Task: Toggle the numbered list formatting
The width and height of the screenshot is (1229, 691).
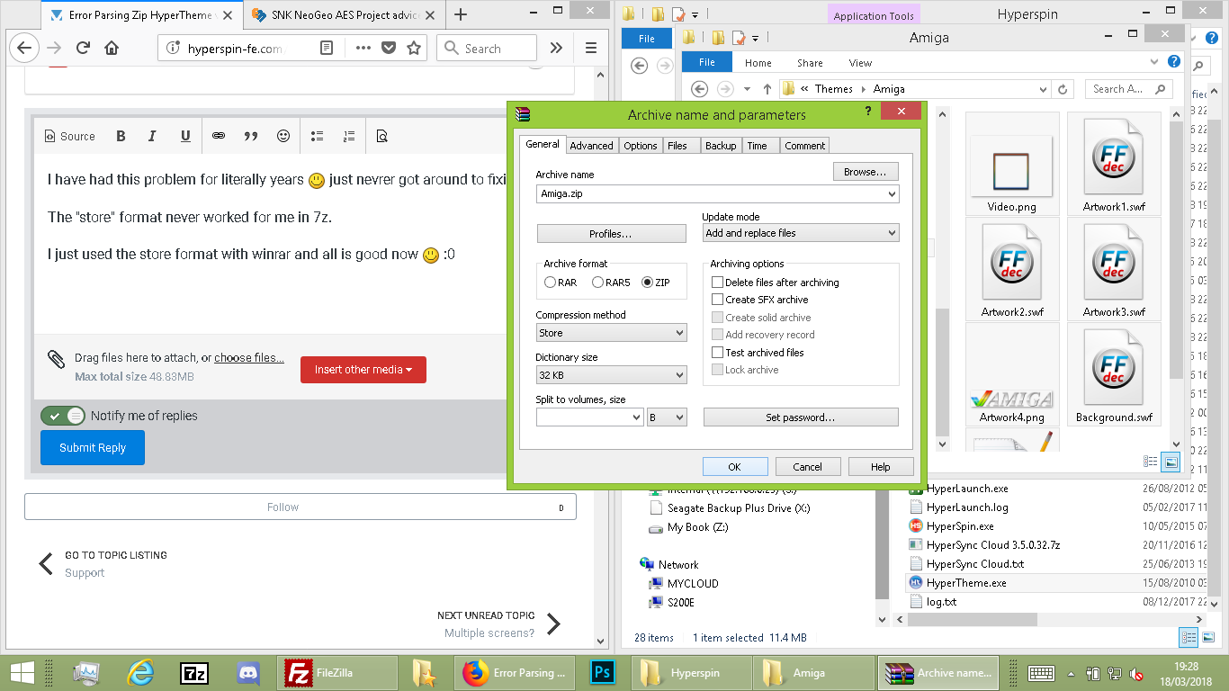Action: (x=349, y=136)
